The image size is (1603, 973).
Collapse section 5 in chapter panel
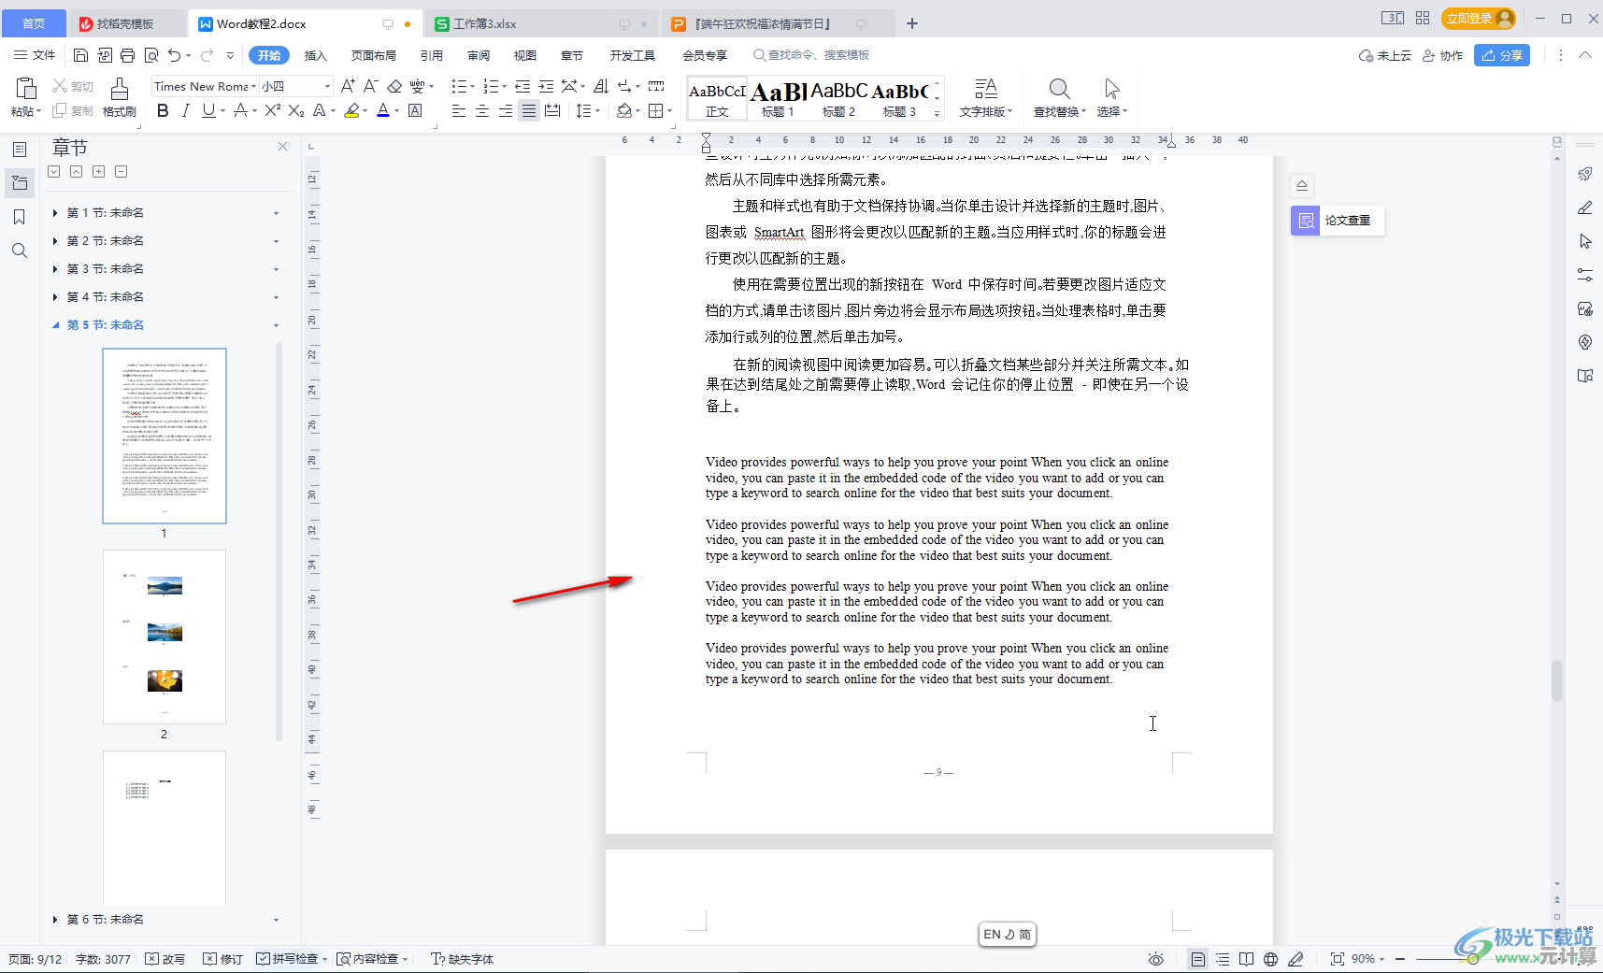(55, 325)
